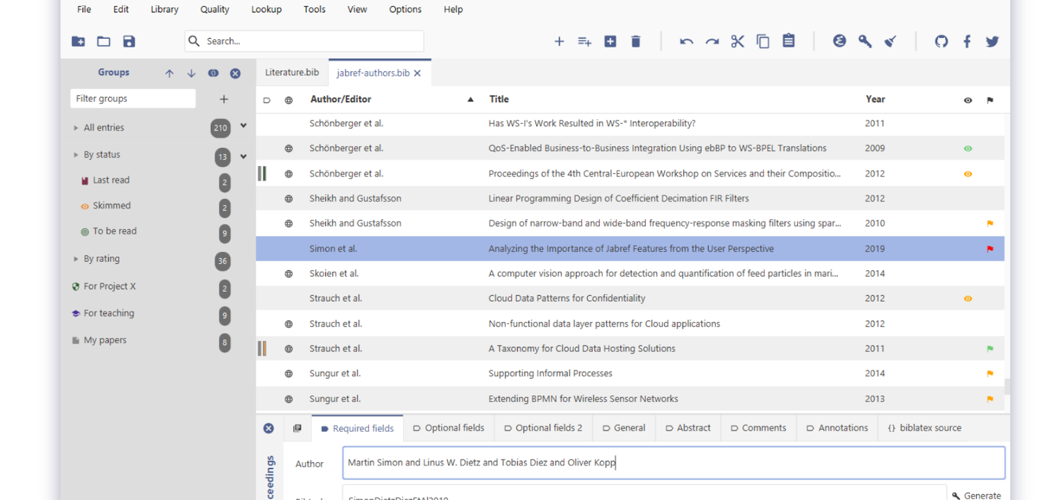This screenshot has width=1047, height=500.
Task: Cut entry using the scissors icon
Action: [x=737, y=41]
